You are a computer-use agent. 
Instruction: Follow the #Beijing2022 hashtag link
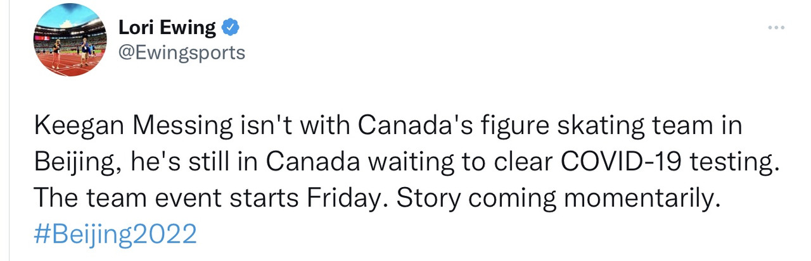[115, 234]
